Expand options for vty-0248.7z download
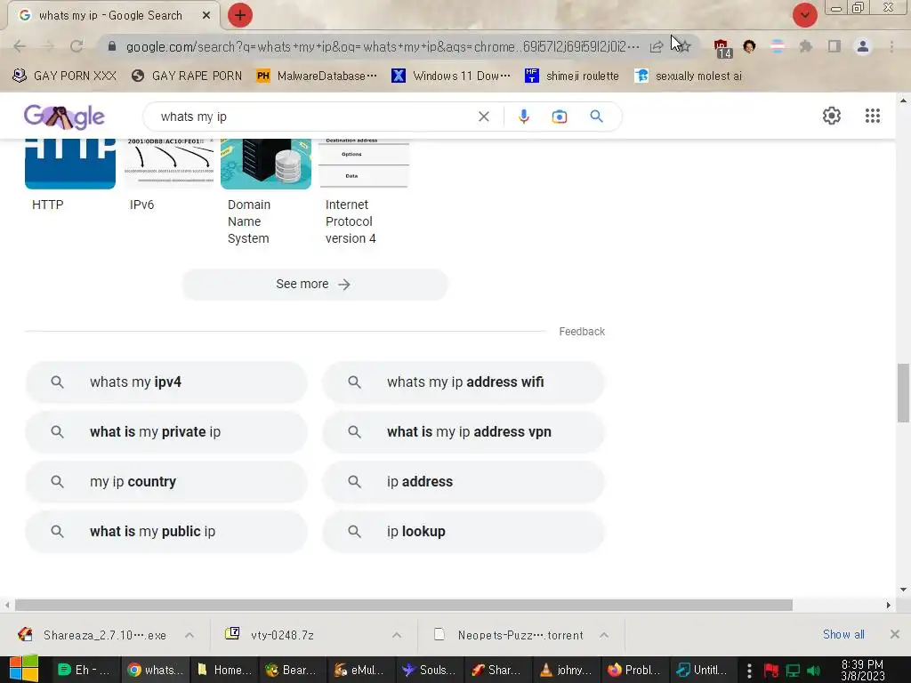911x683 pixels. 397,635
